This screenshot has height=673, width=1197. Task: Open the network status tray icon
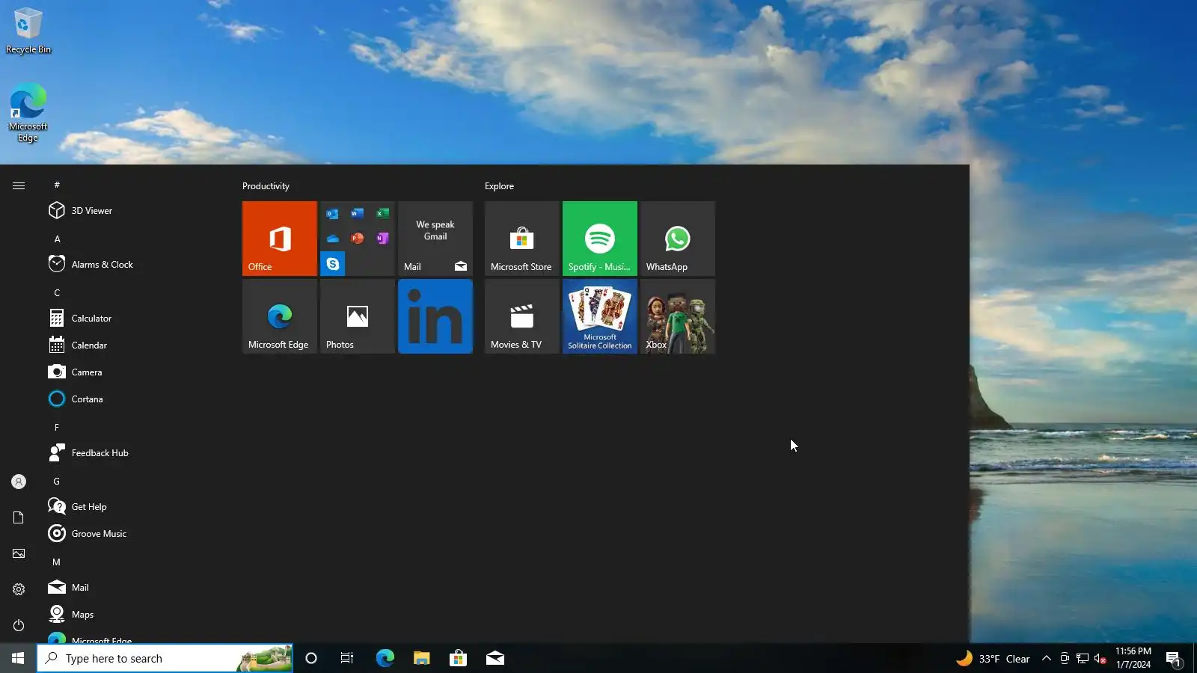point(1083,658)
